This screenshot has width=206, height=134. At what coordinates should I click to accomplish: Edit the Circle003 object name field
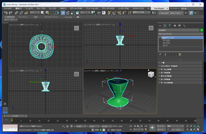[179, 30]
